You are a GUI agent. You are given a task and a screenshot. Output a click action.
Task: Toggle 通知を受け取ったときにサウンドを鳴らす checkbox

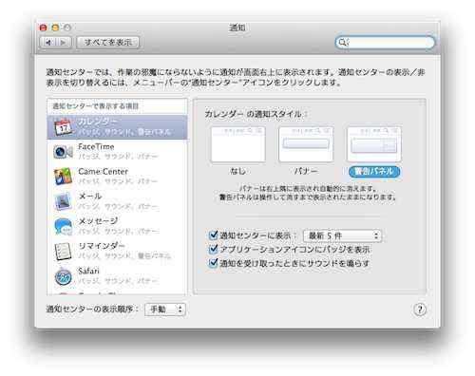pyautogui.click(x=213, y=263)
